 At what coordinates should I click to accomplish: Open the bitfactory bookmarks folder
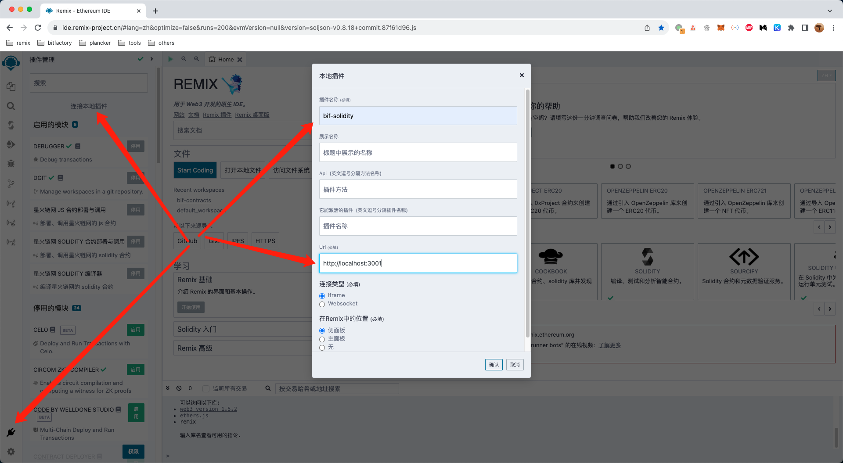(x=54, y=43)
